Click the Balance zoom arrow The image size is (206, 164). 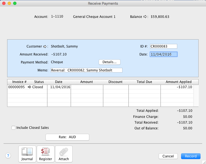145,17
